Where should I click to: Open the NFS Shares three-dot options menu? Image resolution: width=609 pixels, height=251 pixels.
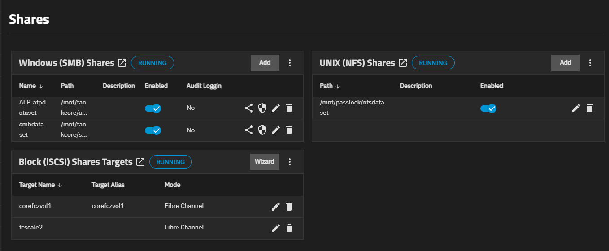click(x=590, y=63)
